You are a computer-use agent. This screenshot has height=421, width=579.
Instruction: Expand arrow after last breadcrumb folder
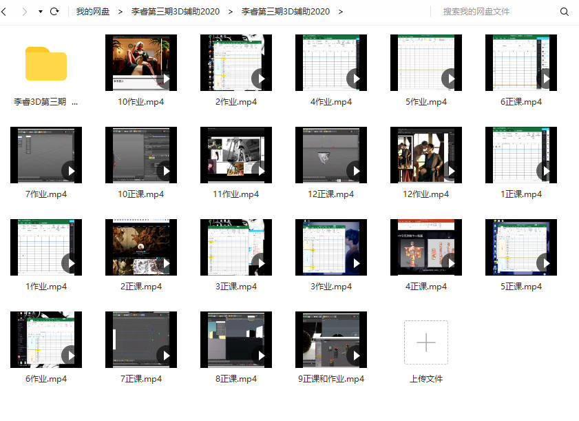(x=340, y=12)
